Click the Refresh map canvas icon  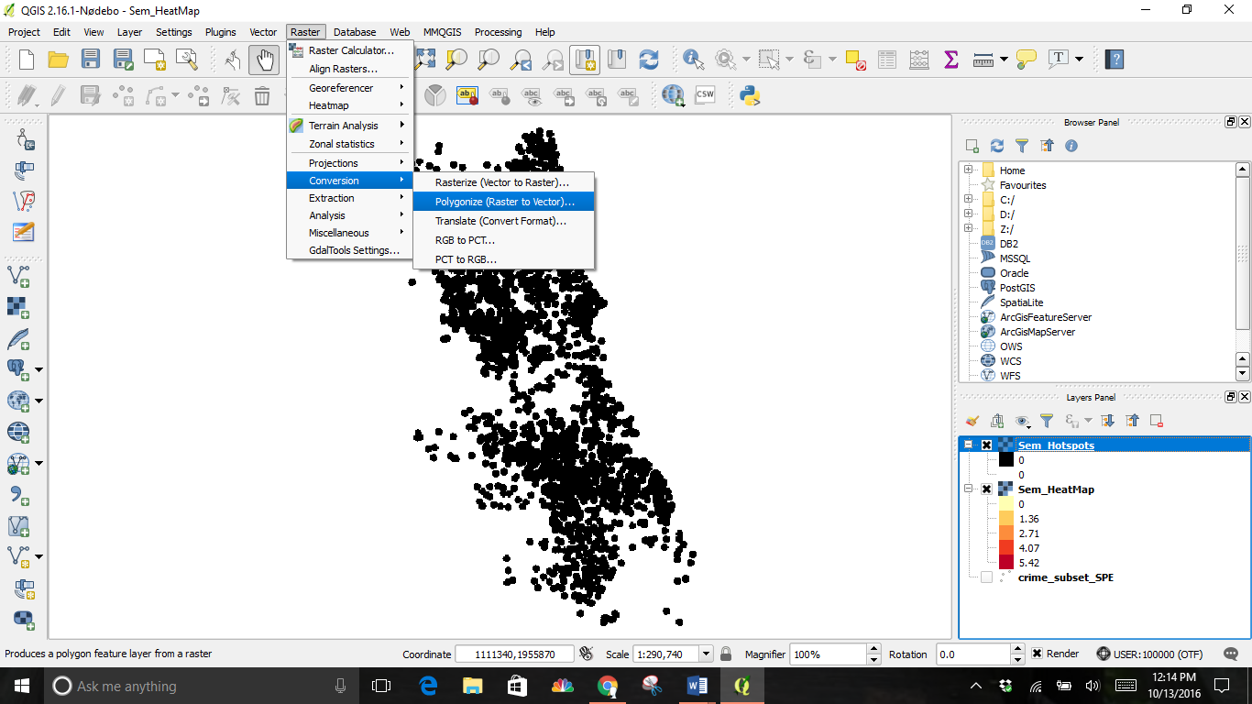[649, 60]
